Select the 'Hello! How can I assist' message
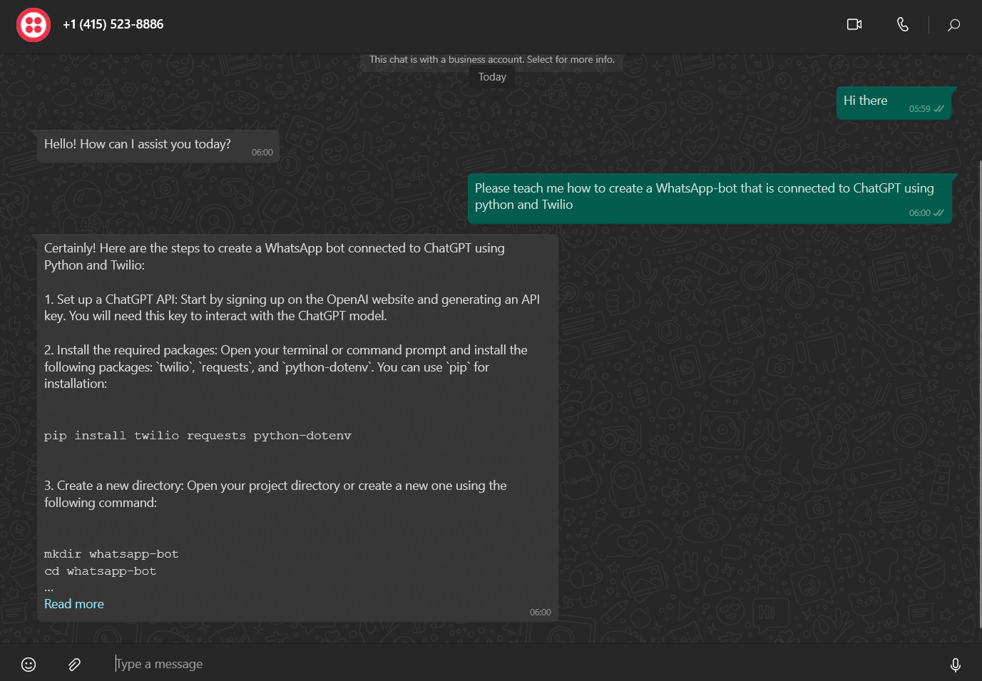Image resolution: width=982 pixels, height=681 pixels. (138, 144)
